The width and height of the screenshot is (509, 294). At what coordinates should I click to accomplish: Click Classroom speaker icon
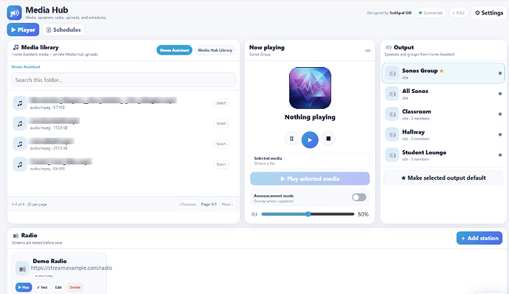(x=392, y=114)
